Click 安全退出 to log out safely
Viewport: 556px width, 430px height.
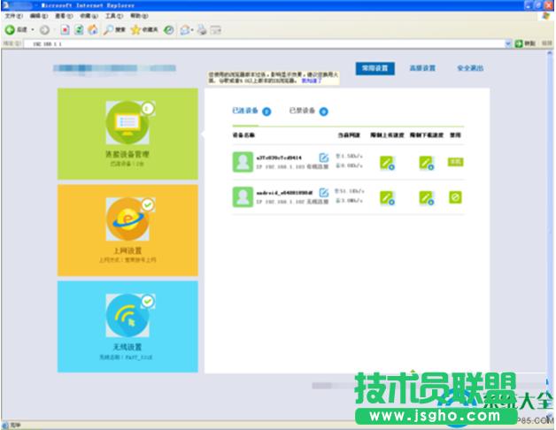pyautogui.click(x=470, y=68)
